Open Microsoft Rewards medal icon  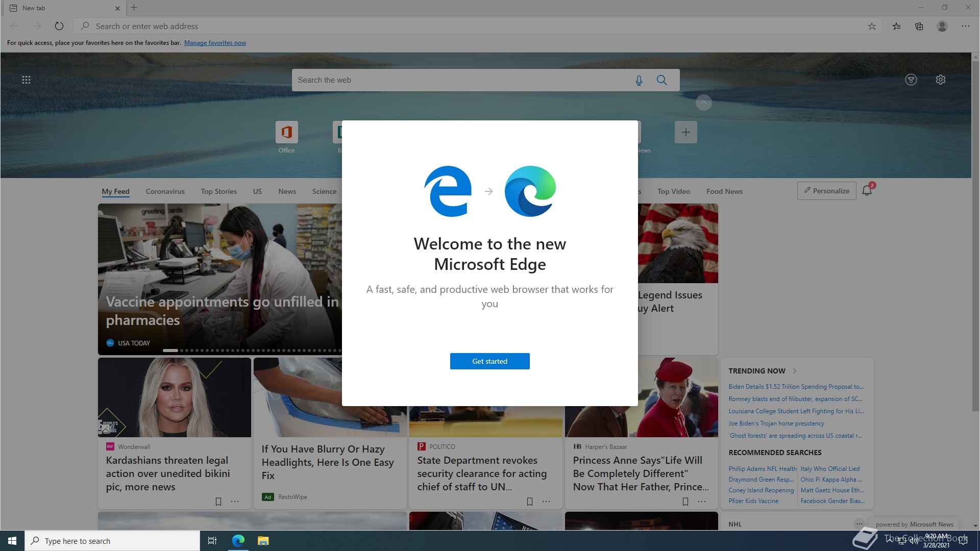click(911, 80)
